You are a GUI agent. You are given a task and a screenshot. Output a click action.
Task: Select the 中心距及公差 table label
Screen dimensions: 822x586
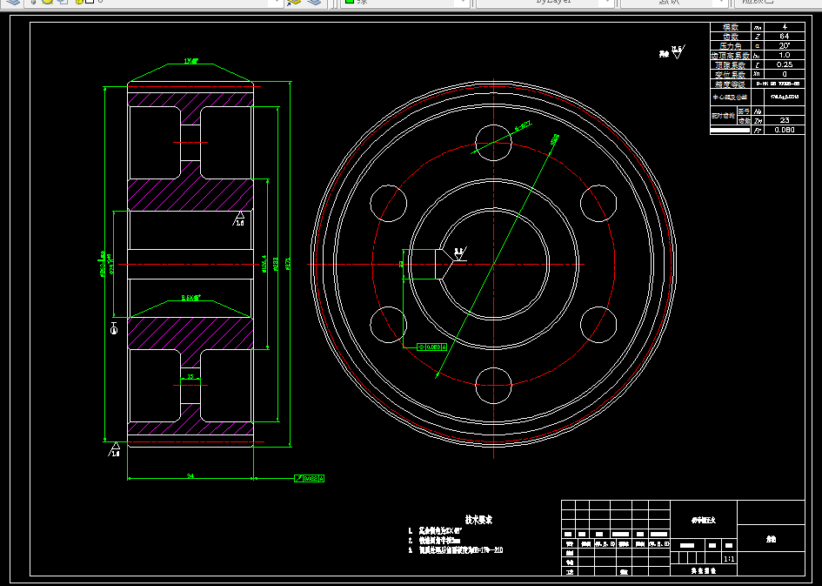pos(731,97)
